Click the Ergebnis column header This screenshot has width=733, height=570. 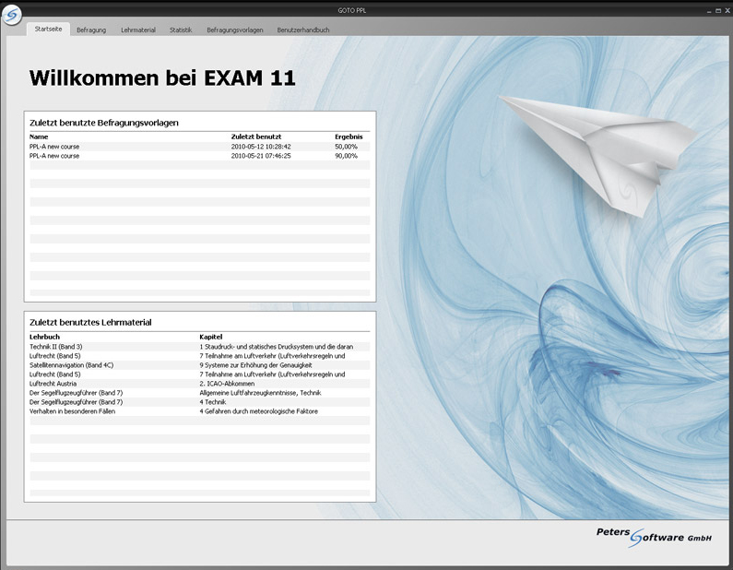click(x=349, y=137)
